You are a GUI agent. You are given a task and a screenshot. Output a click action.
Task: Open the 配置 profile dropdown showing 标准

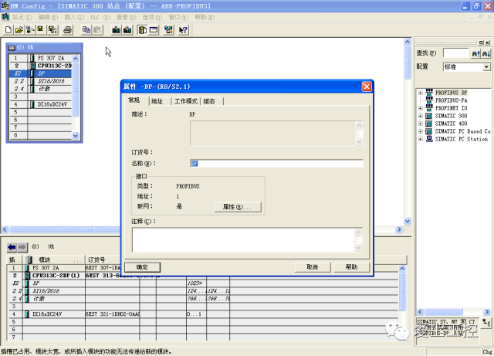(x=487, y=67)
